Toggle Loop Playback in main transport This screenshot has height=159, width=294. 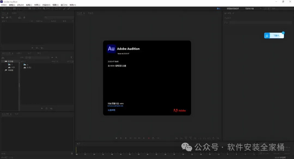[x=153, y=138]
